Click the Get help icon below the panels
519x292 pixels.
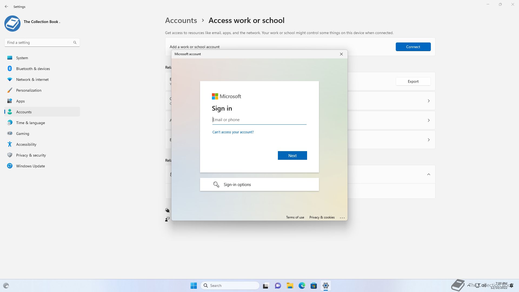(x=167, y=210)
